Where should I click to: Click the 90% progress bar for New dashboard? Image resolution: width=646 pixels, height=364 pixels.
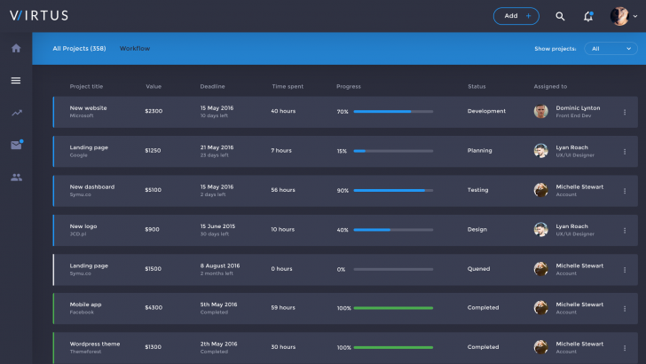pyautogui.click(x=393, y=191)
